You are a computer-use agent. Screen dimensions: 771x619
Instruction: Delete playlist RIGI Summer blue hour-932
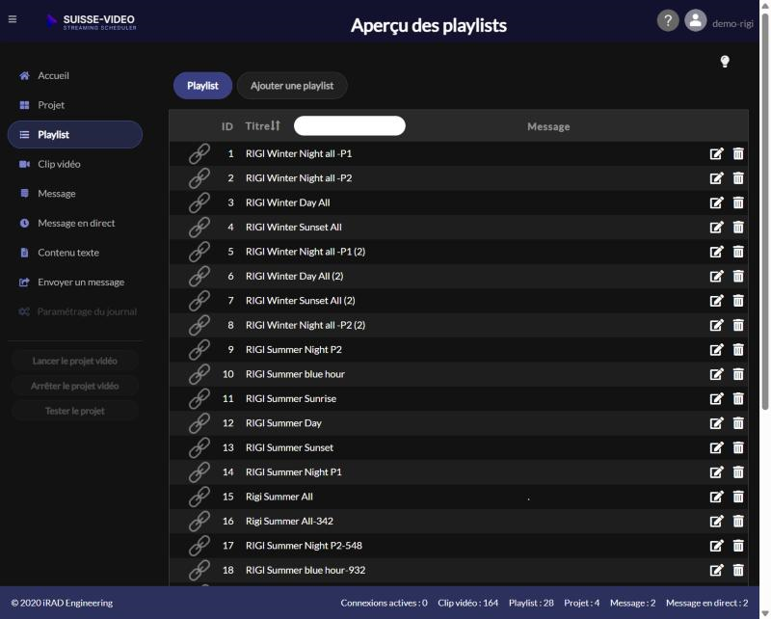pyautogui.click(x=738, y=570)
